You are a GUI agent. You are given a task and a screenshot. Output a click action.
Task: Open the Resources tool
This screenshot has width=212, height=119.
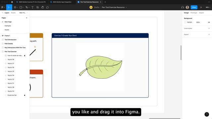coord(37,7)
